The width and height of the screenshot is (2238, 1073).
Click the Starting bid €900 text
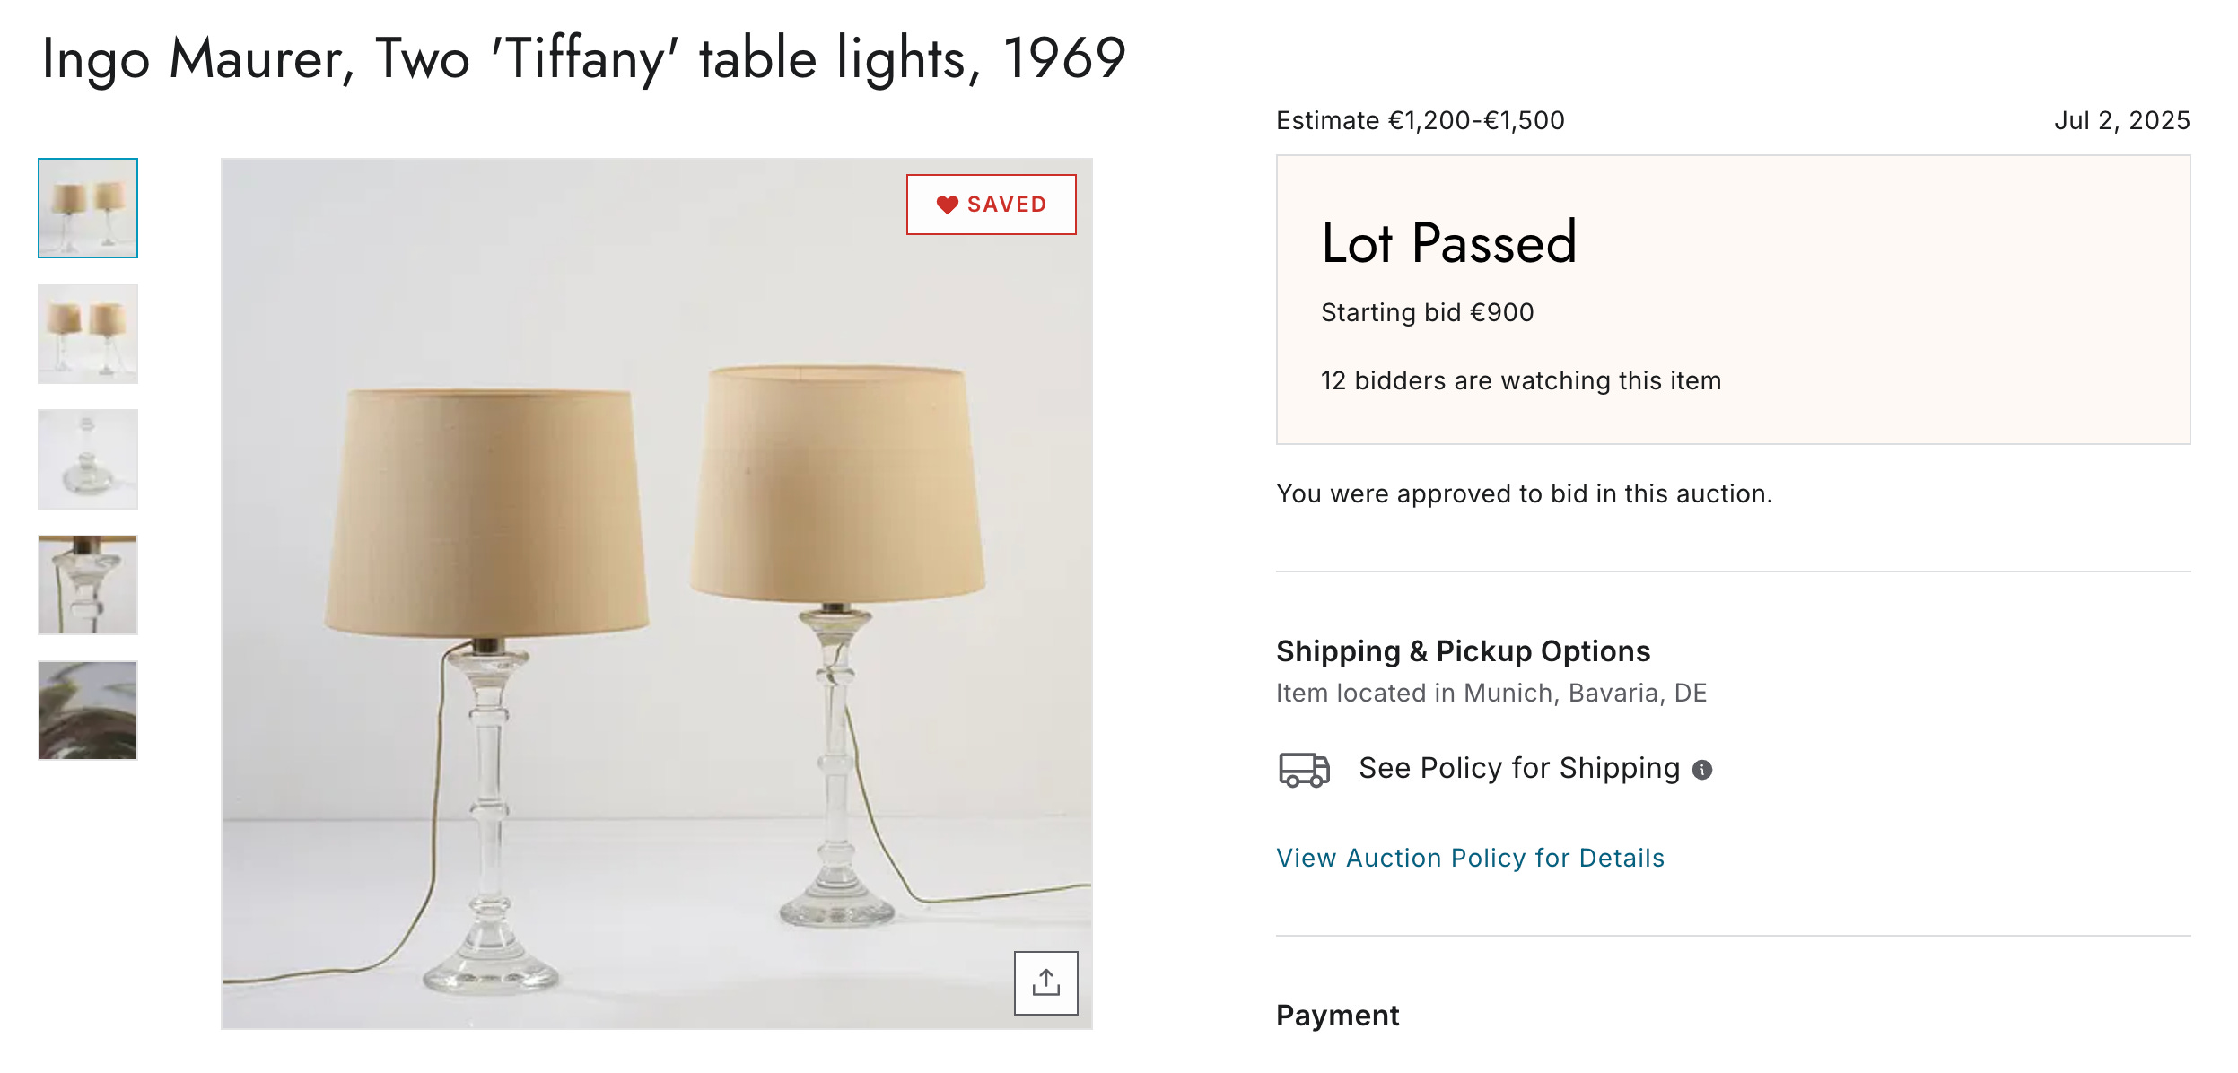click(x=1427, y=312)
